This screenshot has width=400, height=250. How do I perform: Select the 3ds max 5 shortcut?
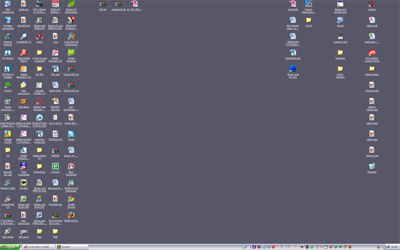pyautogui.click(x=24, y=231)
